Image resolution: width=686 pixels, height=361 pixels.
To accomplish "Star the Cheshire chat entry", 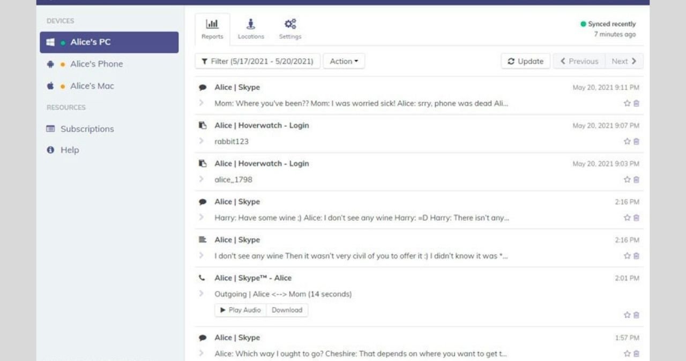I will click(627, 354).
